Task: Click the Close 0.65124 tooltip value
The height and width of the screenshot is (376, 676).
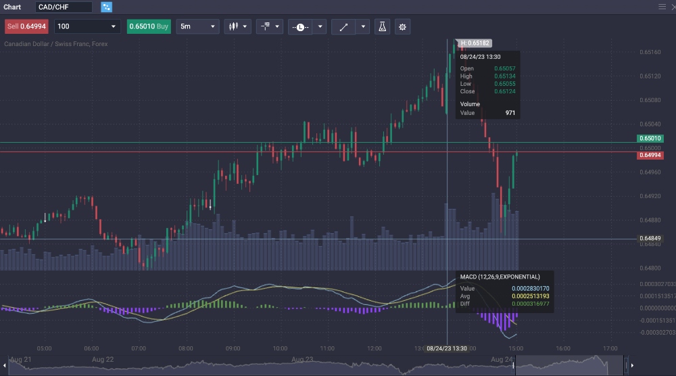Action: [x=505, y=91]
